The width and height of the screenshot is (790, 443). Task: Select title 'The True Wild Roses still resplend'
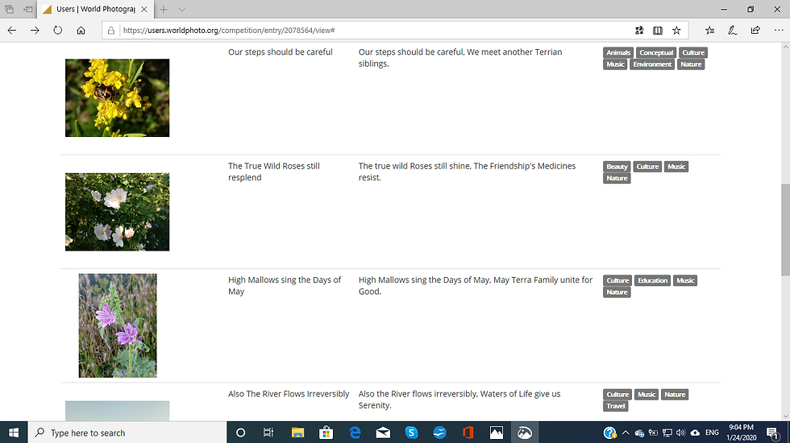point(274,172)
